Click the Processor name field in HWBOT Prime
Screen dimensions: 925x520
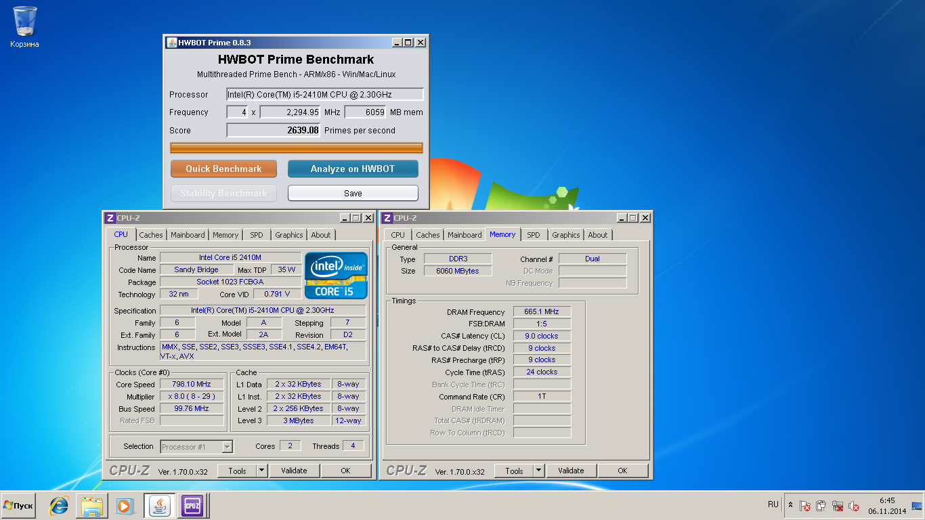(325, 94)
